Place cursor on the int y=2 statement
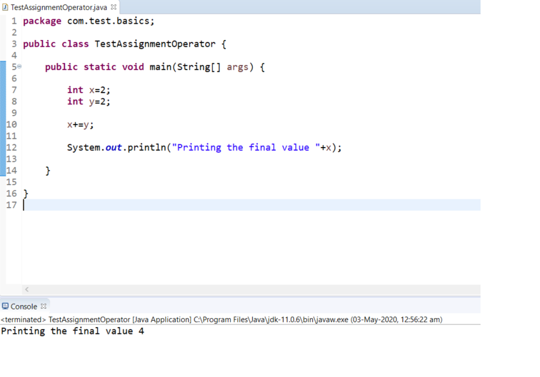The height and width of the screenshot is (377, 540). (x=89, y=101)
